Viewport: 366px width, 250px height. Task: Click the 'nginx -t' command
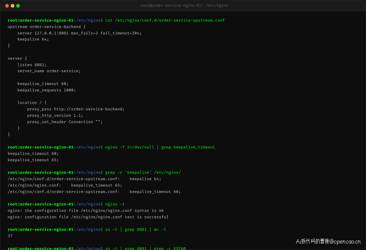115,204
